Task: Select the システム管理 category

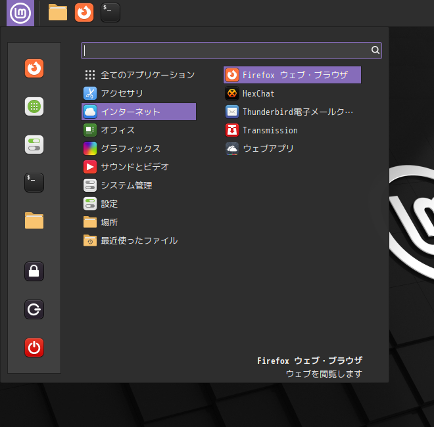Action: pos(139,185)
